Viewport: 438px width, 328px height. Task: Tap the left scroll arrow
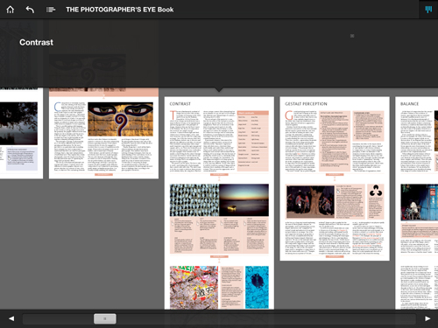[11, 318]
